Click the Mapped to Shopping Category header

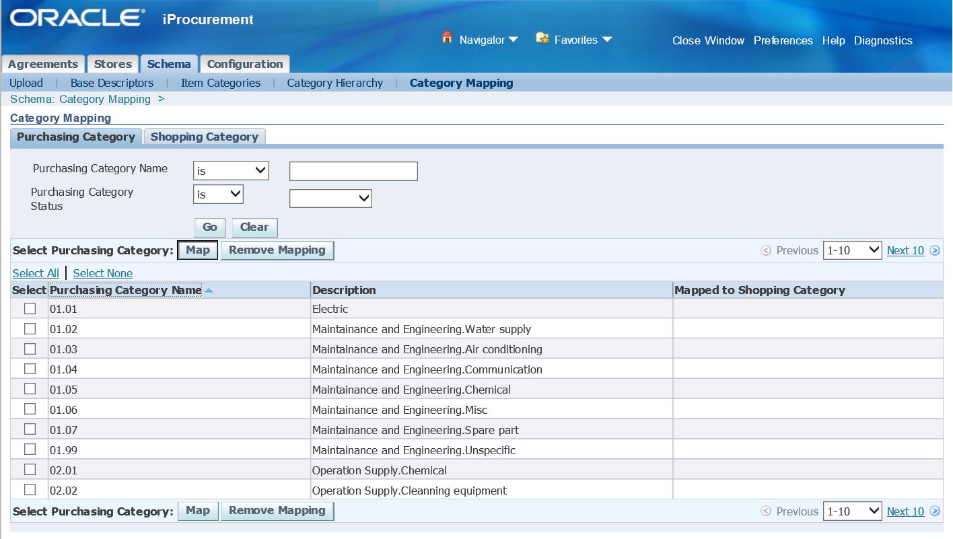760,290
